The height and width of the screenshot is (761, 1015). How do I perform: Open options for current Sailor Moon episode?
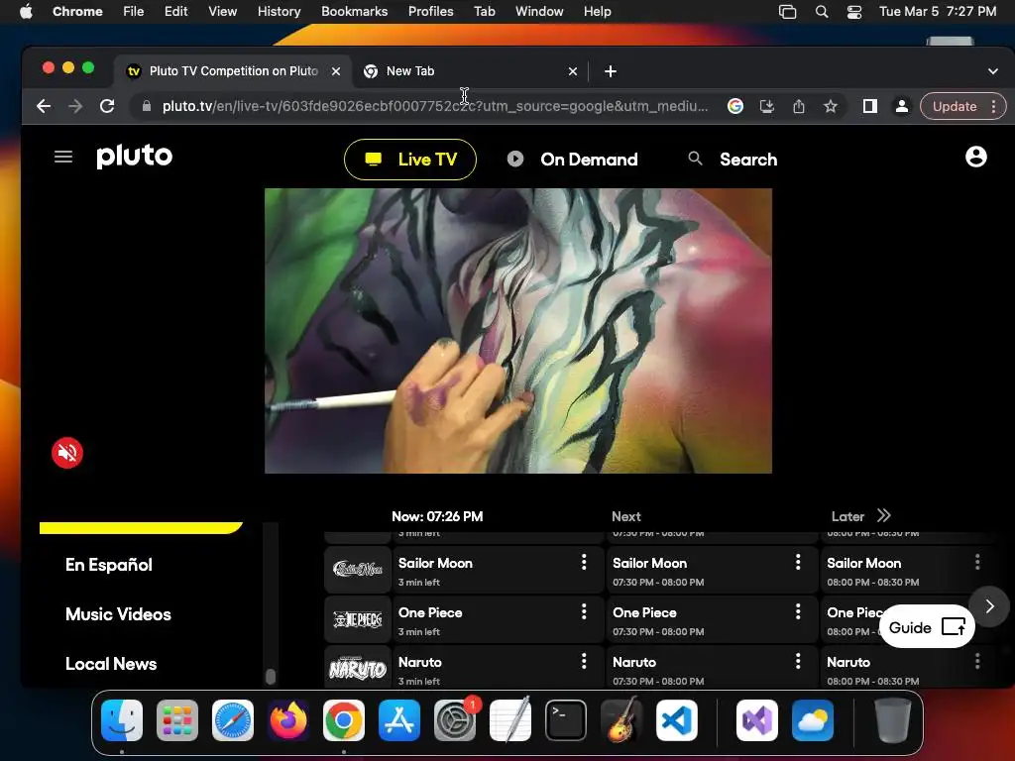pyautogui.click(x=584, y=563)
